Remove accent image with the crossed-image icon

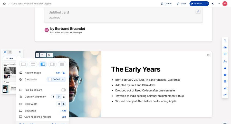[64, 73]
